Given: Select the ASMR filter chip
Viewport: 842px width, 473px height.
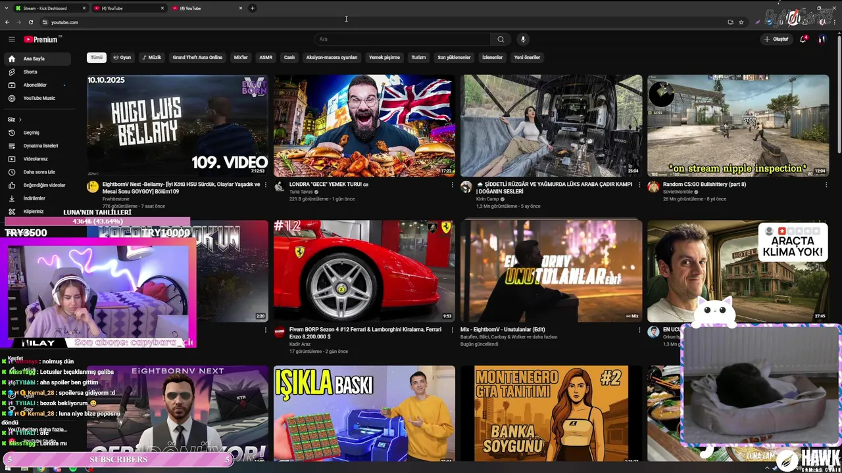Looking at the screenshot, I should (266, 57).
